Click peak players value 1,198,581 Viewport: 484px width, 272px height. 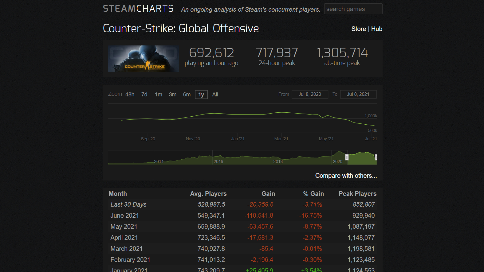click(x=361, y=249)
